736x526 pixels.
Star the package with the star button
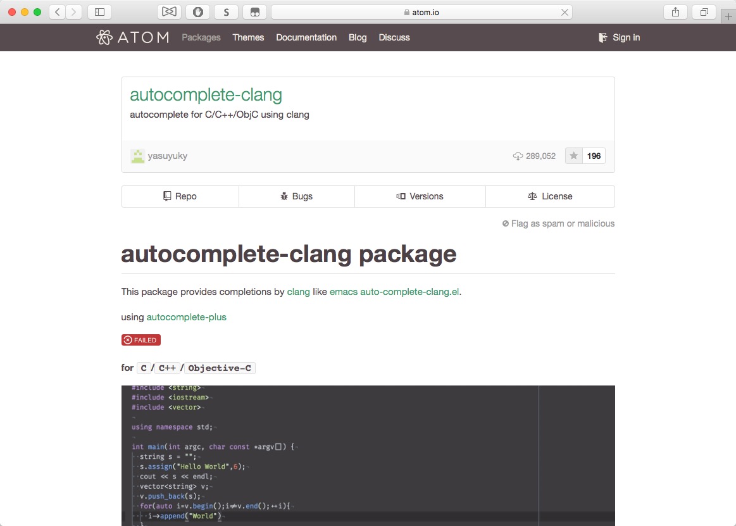(x=573, y=156)
